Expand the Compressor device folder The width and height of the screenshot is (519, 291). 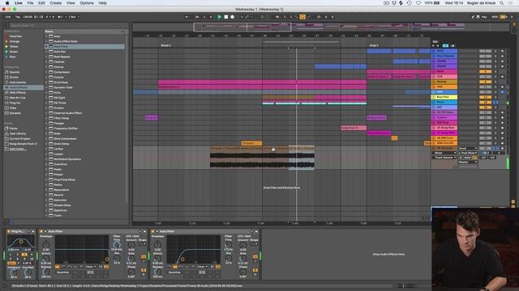point(46,72)
